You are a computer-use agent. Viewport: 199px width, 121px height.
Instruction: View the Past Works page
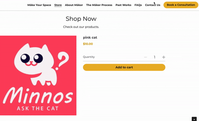pyautogui.click(x=123, y=5)
